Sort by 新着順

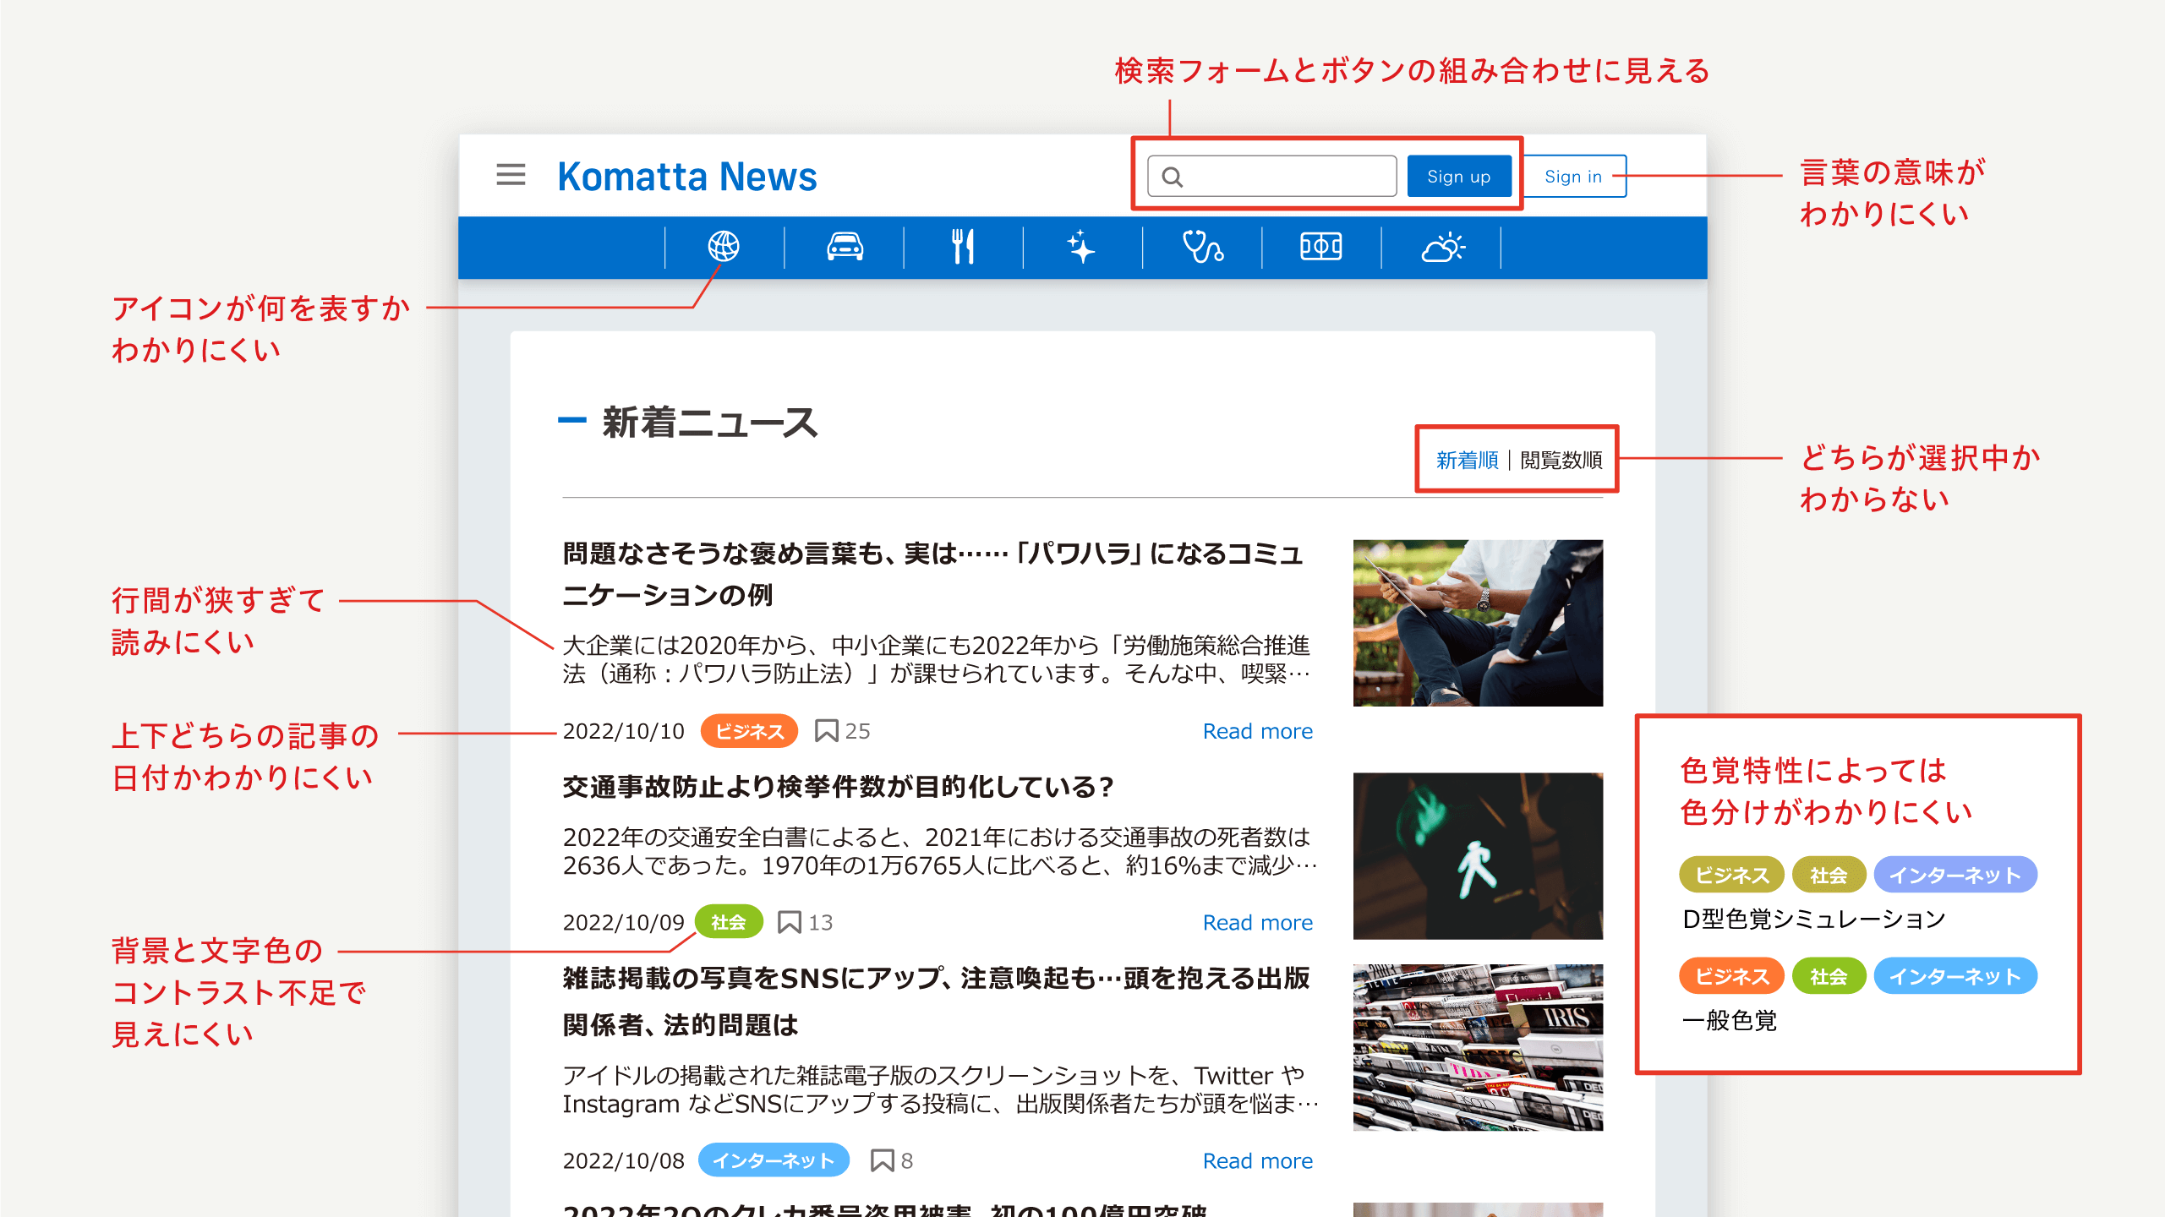(x=1467, y=460)
